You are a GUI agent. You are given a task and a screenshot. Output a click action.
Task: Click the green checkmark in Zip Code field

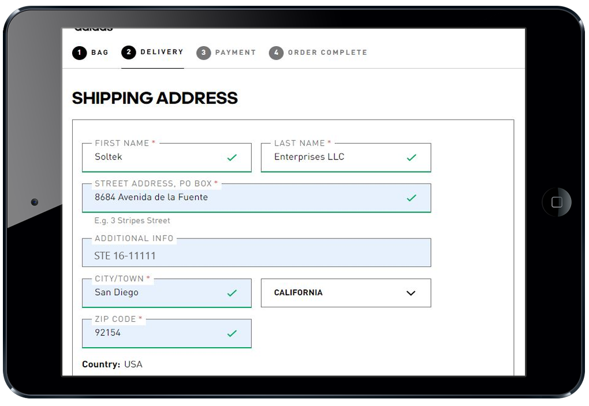[232, 333]
